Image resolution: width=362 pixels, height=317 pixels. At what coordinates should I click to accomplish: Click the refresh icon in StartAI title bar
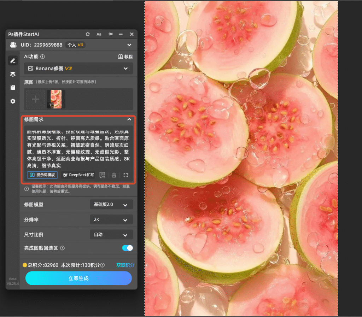point(88,34)
